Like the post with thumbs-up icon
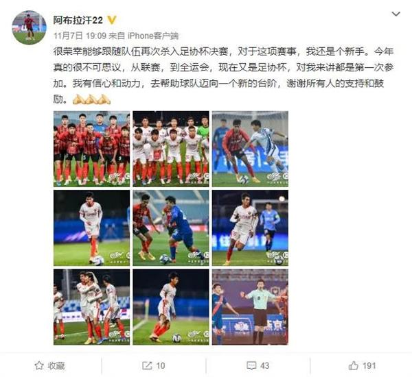 coord(354,365)
